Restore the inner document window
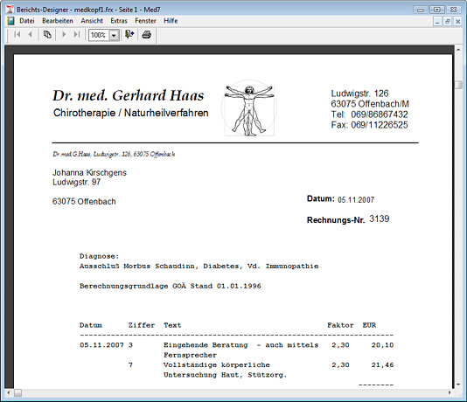 [x=448, y=22]
